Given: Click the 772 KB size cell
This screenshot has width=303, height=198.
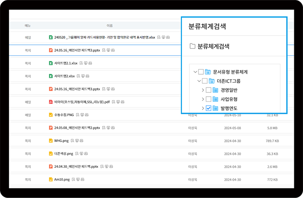Looking at the screenshot, I should click(x=272, y=179).
